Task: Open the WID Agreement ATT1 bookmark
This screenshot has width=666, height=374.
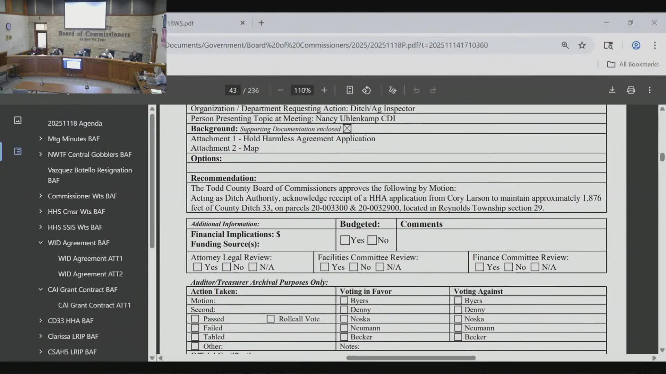Action: 90,258
